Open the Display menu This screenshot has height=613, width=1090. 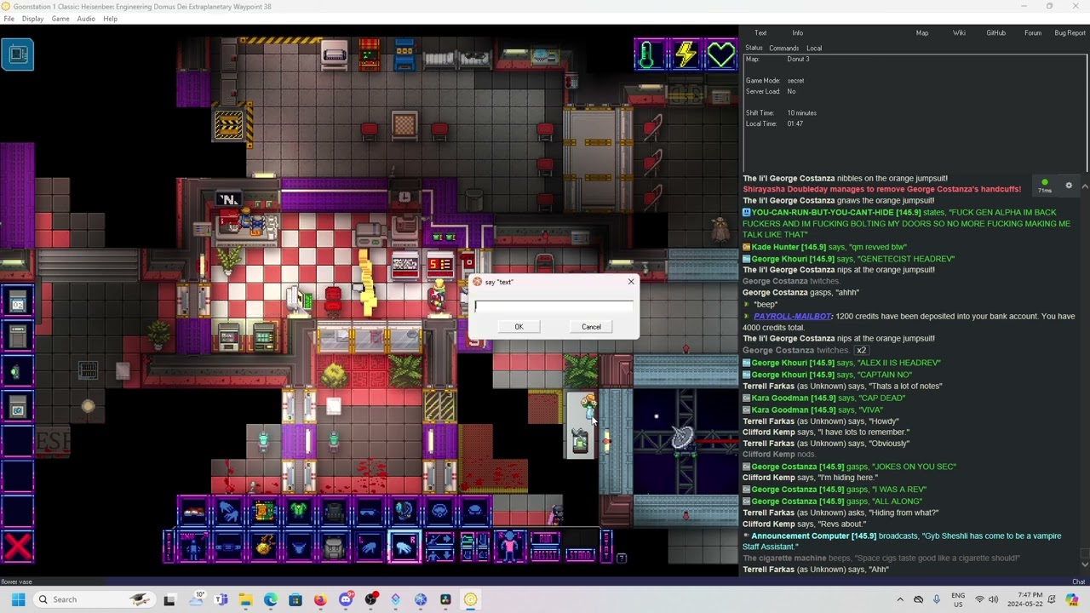point(32,19)
